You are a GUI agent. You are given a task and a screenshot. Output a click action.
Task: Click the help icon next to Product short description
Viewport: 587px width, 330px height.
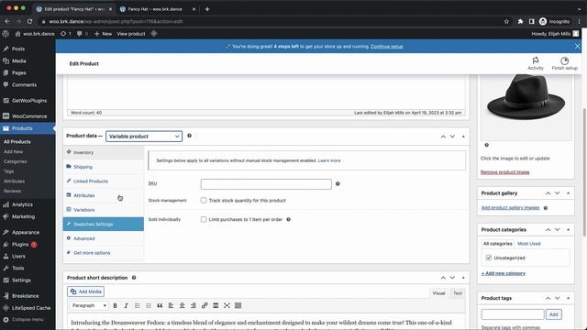click(134, 278)
